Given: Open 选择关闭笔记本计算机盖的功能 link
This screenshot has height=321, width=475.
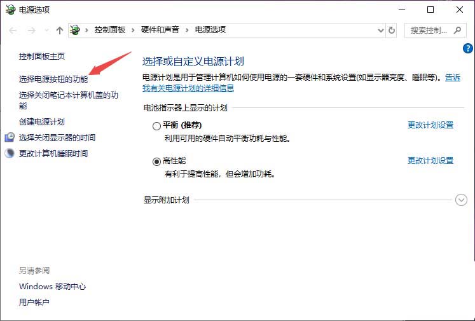Looking at the screenshot, I should coord(69,100).
